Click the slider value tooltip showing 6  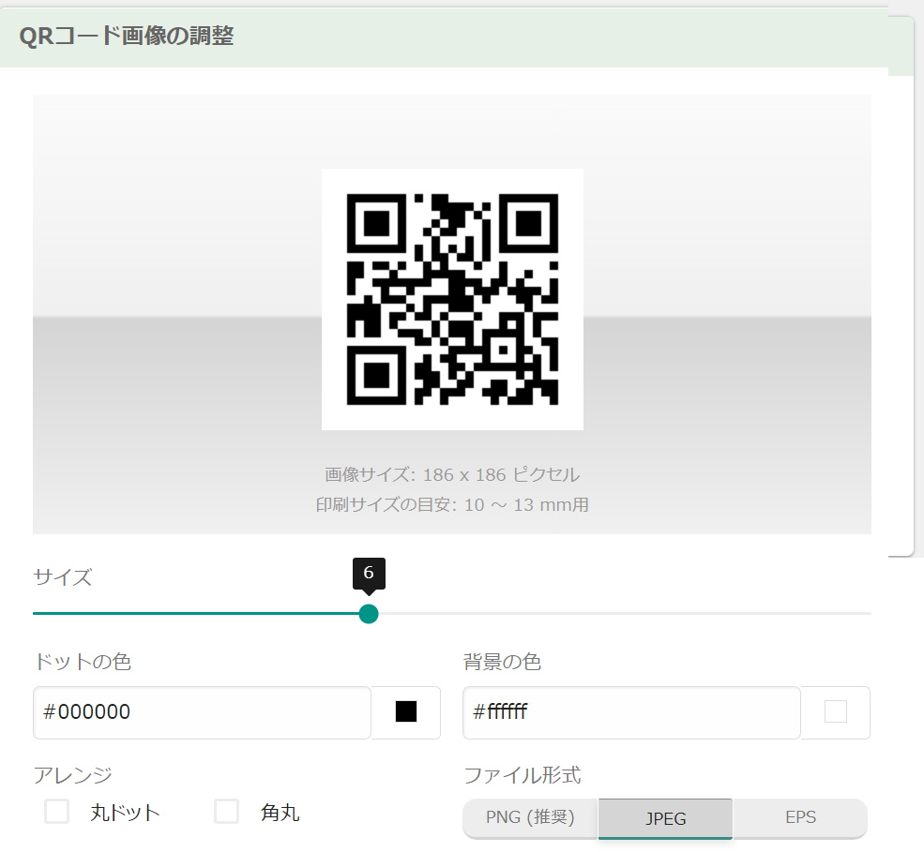point(369,573)
